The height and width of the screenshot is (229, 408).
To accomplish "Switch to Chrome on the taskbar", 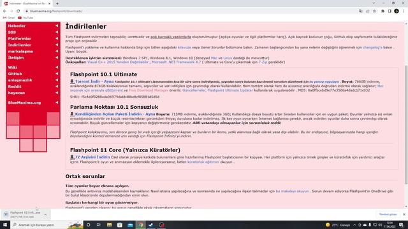I will (x=141, y=225).
